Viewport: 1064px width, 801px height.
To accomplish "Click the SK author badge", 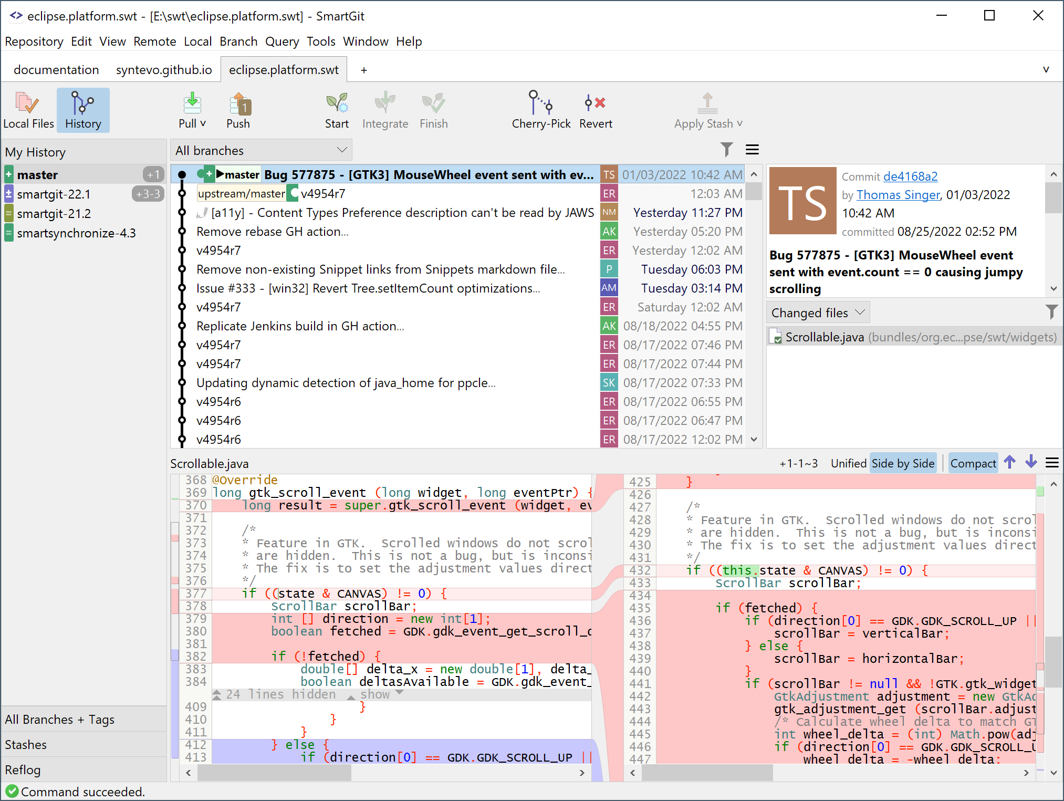I will click(609, 383).
